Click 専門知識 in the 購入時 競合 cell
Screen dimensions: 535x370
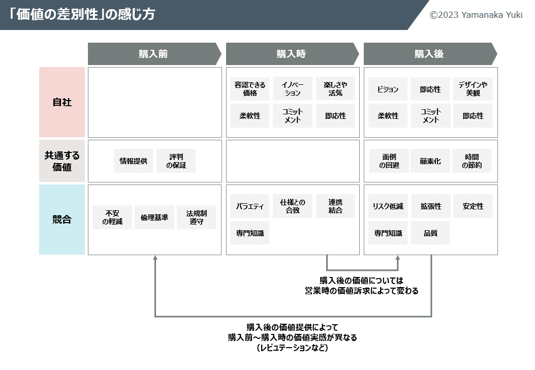pyautogui.click(x=250, y=233)
